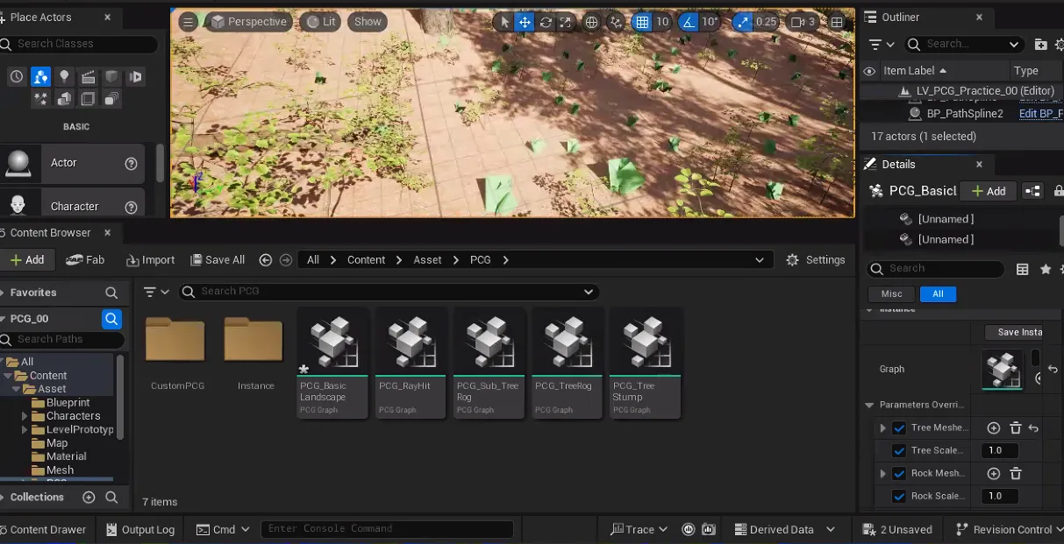This screenshot has width=1064, height=544.
Task: Select the PCG_RayHit graph asset
Action: (x=411, y=363)
